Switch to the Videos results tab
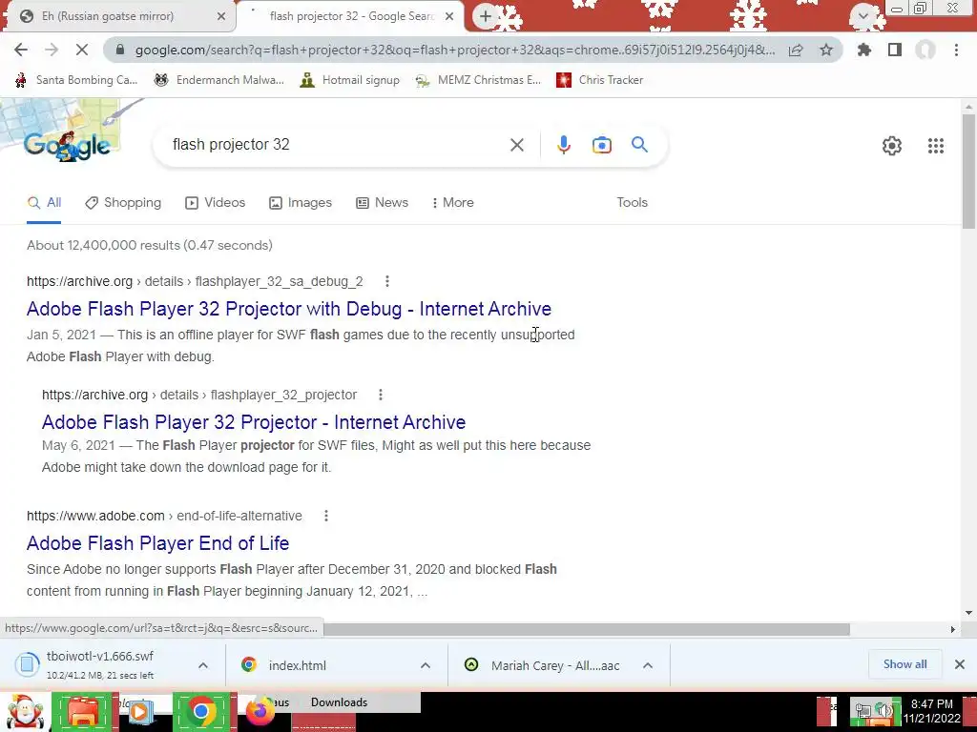The height and width of the screenshot is (732, 977). click(x=216, y=203)
